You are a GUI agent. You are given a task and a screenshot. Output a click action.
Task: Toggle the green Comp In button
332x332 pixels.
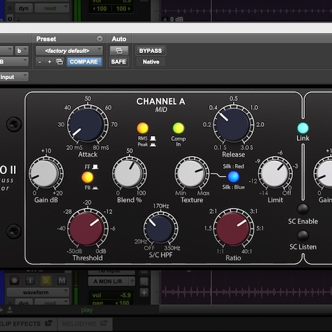(178, 128)
